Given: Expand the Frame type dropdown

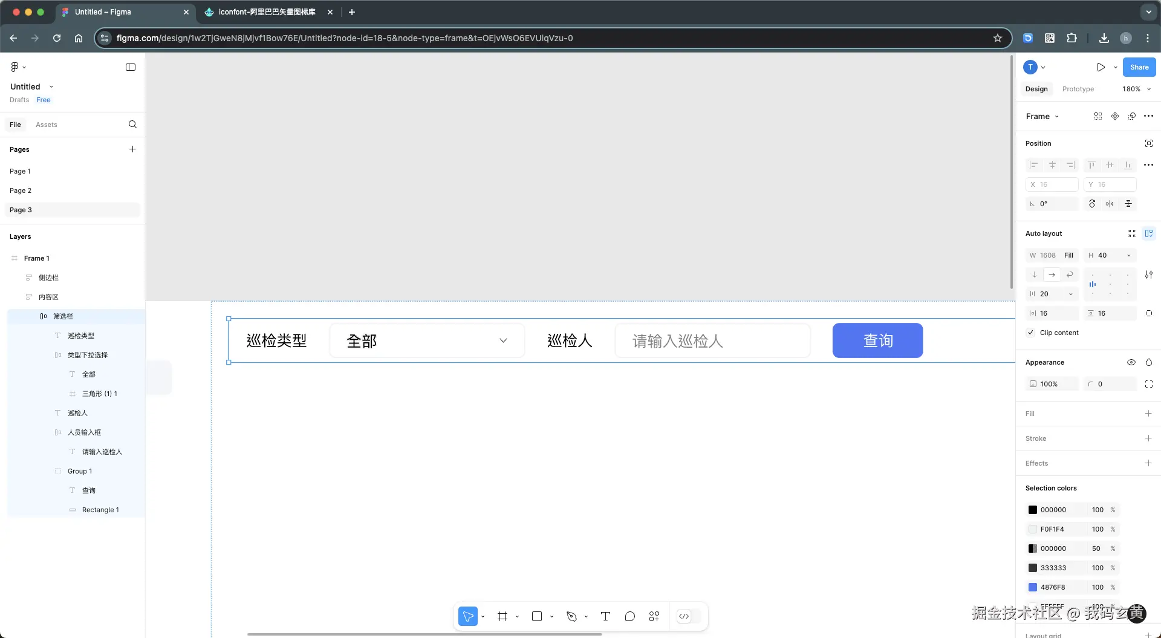Looking at the screenshot, I should [x=1042, y=116].
